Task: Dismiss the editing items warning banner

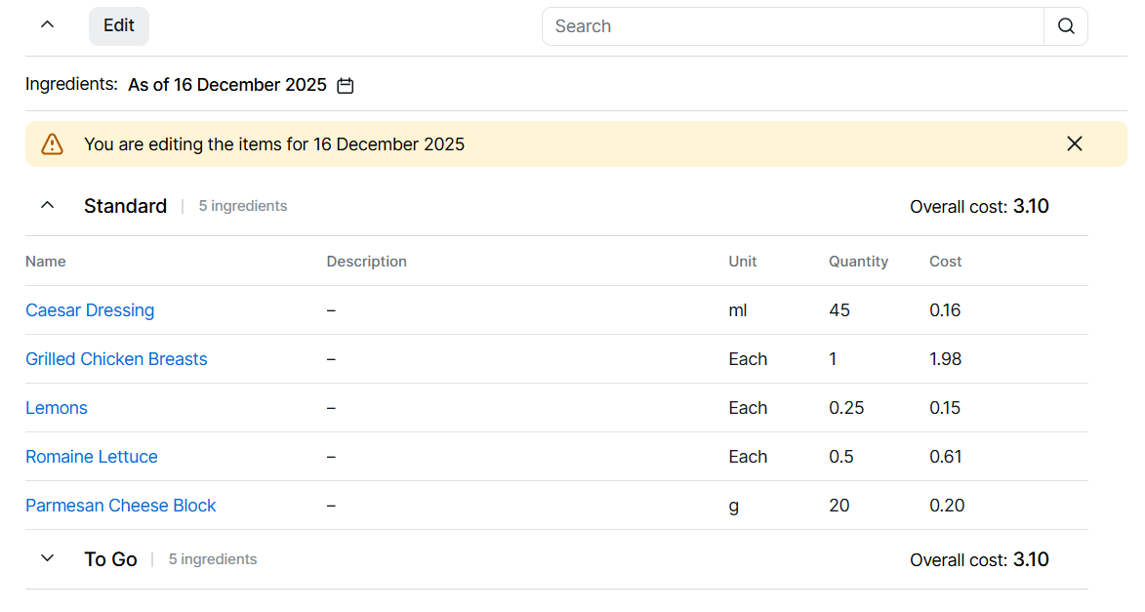Action: coord(1074,144)
